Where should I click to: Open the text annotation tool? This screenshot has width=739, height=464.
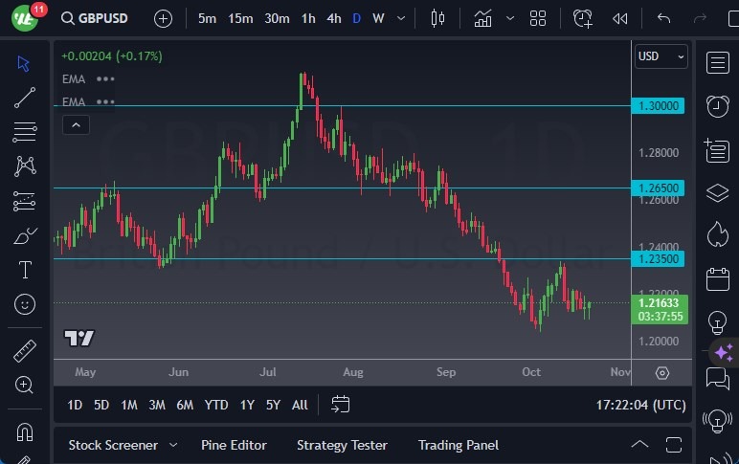pos(25,270)
